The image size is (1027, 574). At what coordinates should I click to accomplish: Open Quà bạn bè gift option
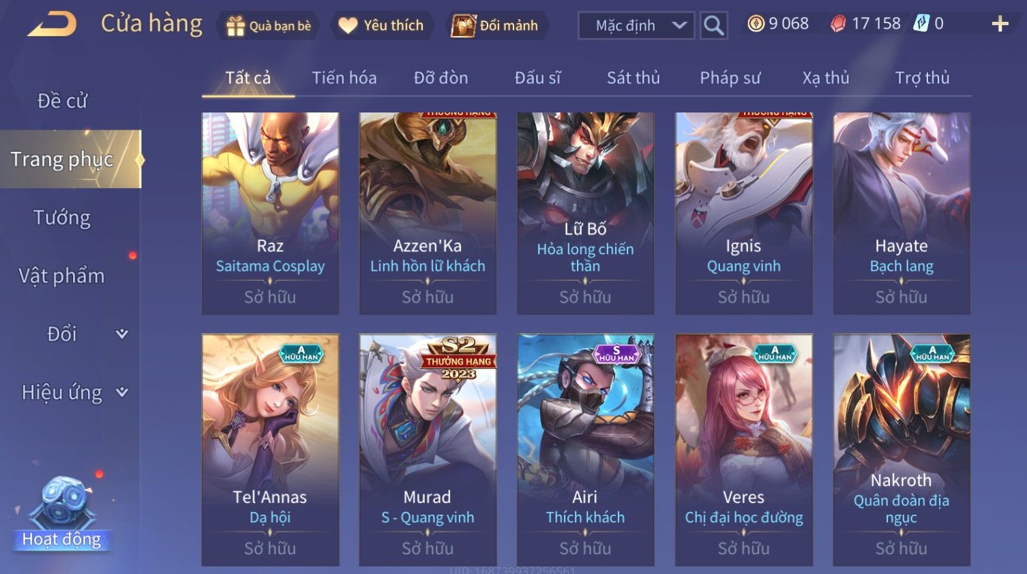click(x=268, y=26)
